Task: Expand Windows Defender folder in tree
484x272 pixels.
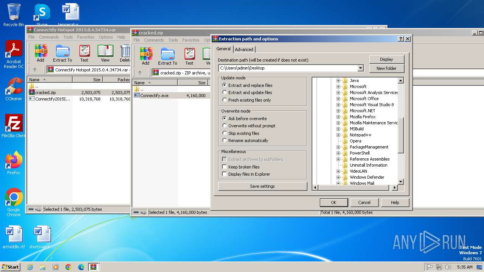Action: [338, 177]
